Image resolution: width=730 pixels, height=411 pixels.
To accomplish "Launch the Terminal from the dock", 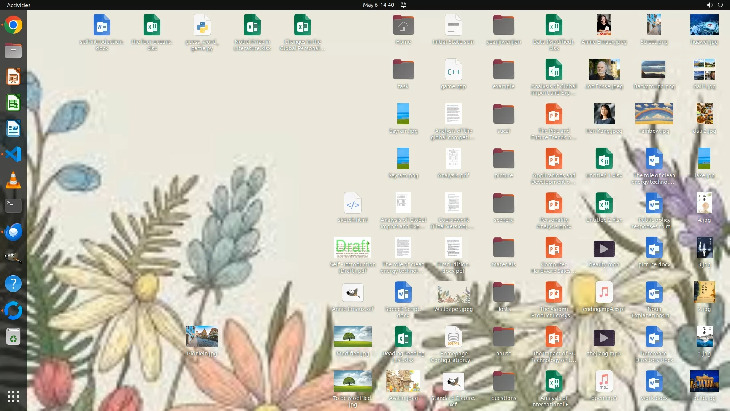I will click(13, 206).
